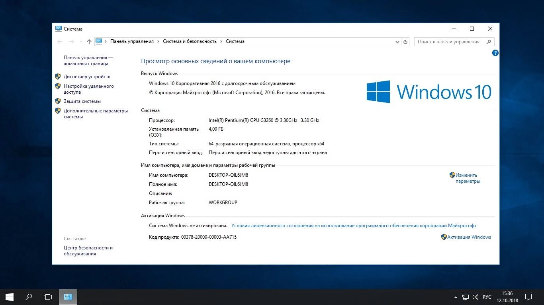Go to Панель управления — домашняя страница
This screenshot has height=305, width=544.
(x=88, y=60)
